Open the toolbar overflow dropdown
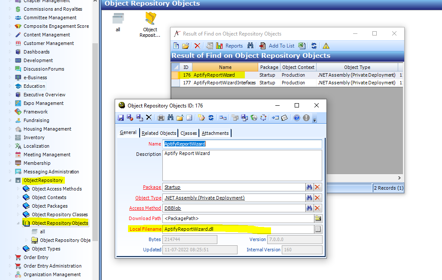The width and height of the screenshot is (442, 280). click(x=314, y=119)
